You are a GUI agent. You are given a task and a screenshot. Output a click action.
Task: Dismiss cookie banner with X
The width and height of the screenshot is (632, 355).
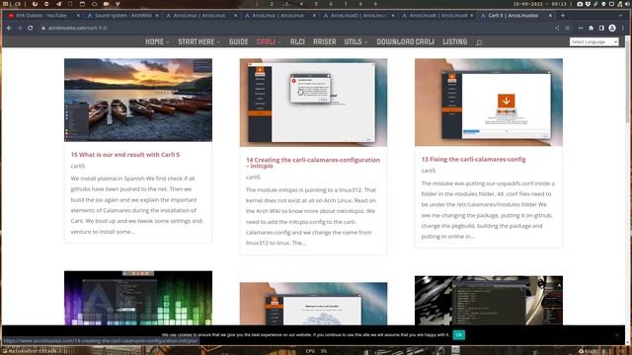point(617,335)
